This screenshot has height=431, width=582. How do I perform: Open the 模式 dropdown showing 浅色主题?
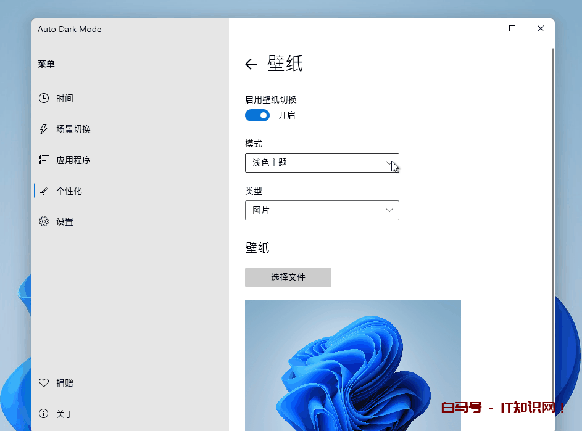[322, 163]
